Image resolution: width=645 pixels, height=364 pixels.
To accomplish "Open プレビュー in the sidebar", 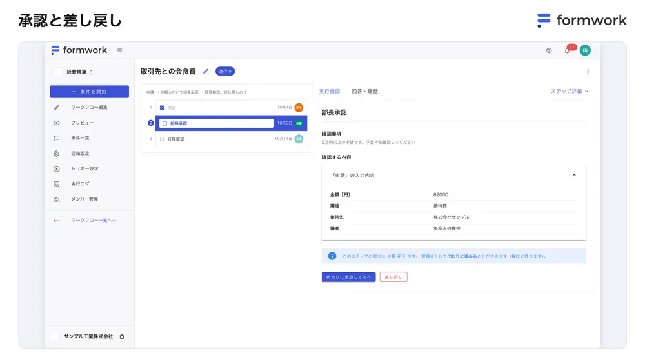I will pos(83,123).
